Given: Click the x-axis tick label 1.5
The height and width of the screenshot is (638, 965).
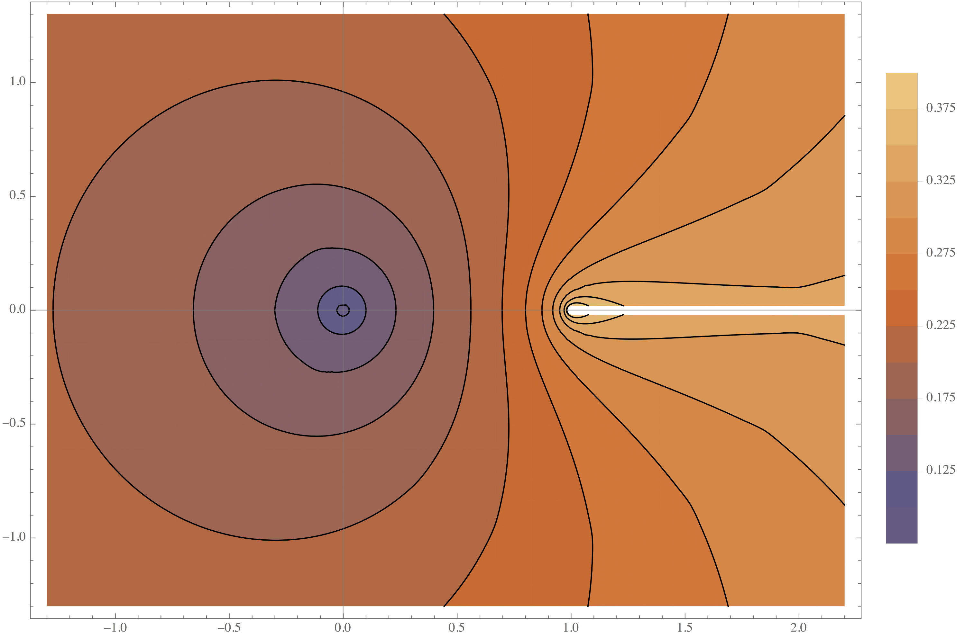Looking at the screenshot, I should (x=685, y=628).
